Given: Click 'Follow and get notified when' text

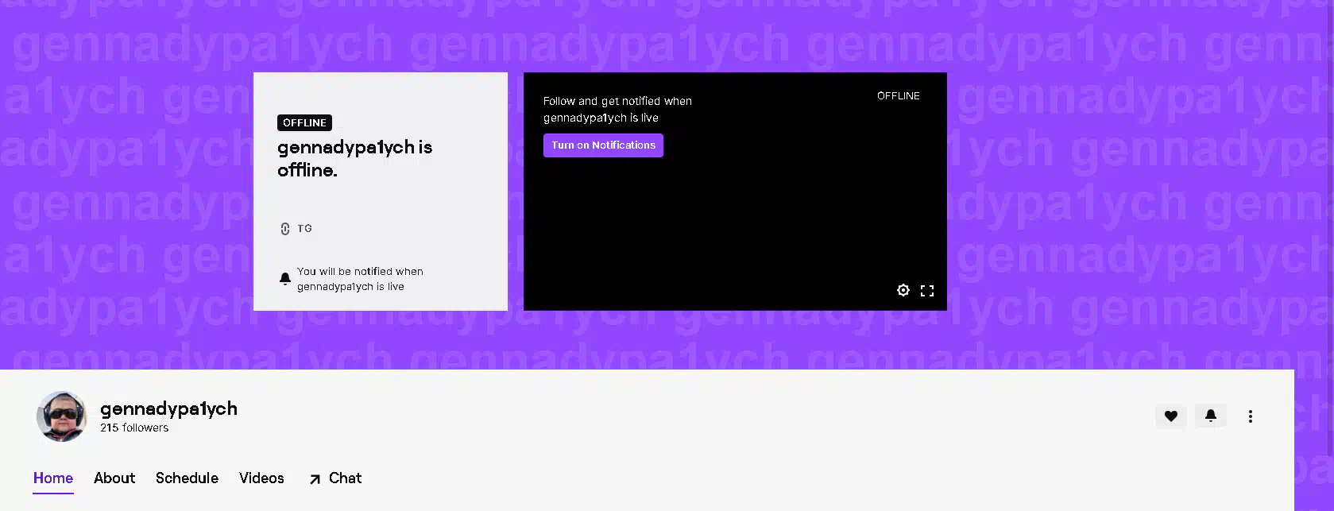Looking at the screenshot, I should [x=617, y=101].
